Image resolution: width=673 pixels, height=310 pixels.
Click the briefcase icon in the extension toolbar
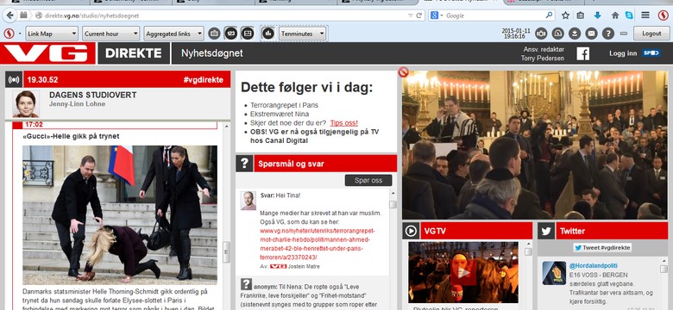coord(215,33)
